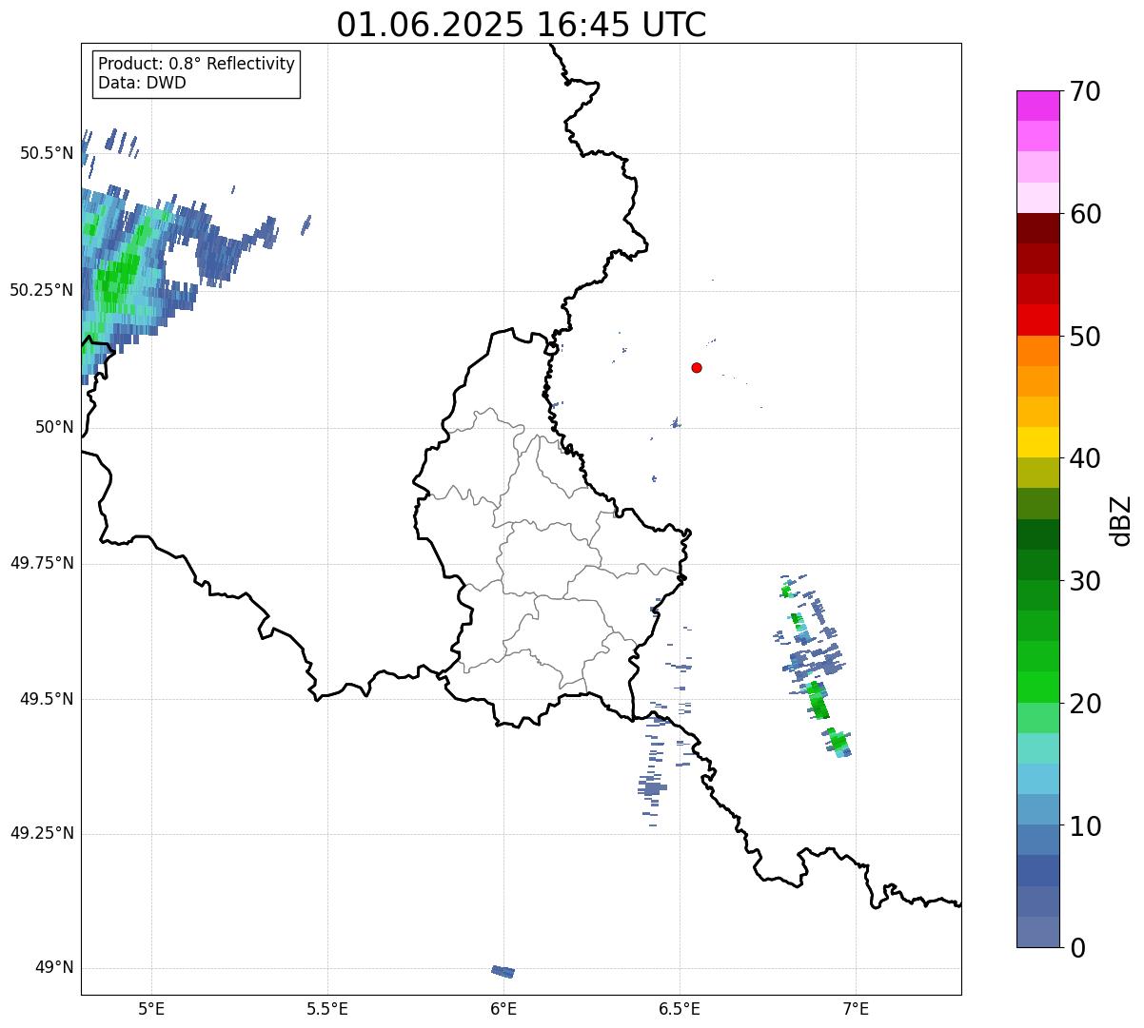Click the '49°N' latitude label

[x=54, y=967]
